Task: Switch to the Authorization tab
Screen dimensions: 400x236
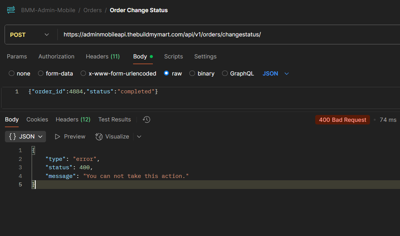Action: (x=56, y=57)
